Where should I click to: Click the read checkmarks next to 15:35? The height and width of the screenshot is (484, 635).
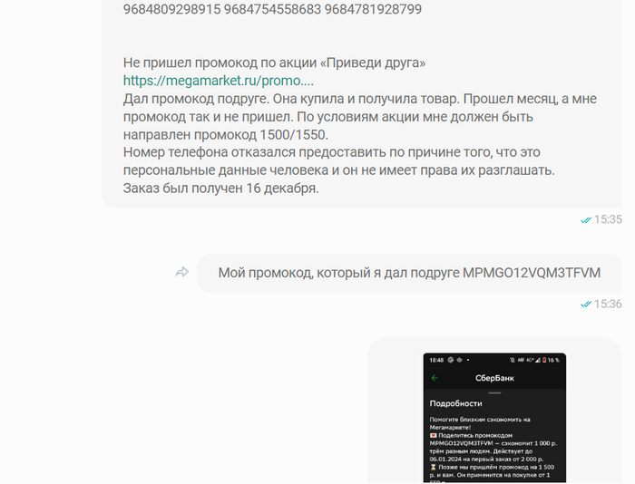point(586,220)
